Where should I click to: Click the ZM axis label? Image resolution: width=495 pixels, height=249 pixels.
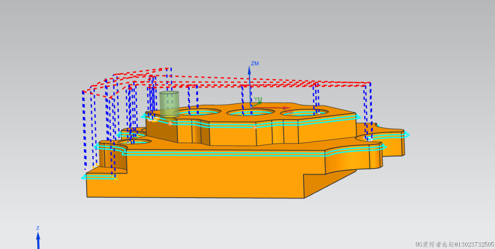pyautogui.click(x=255, y=63)
